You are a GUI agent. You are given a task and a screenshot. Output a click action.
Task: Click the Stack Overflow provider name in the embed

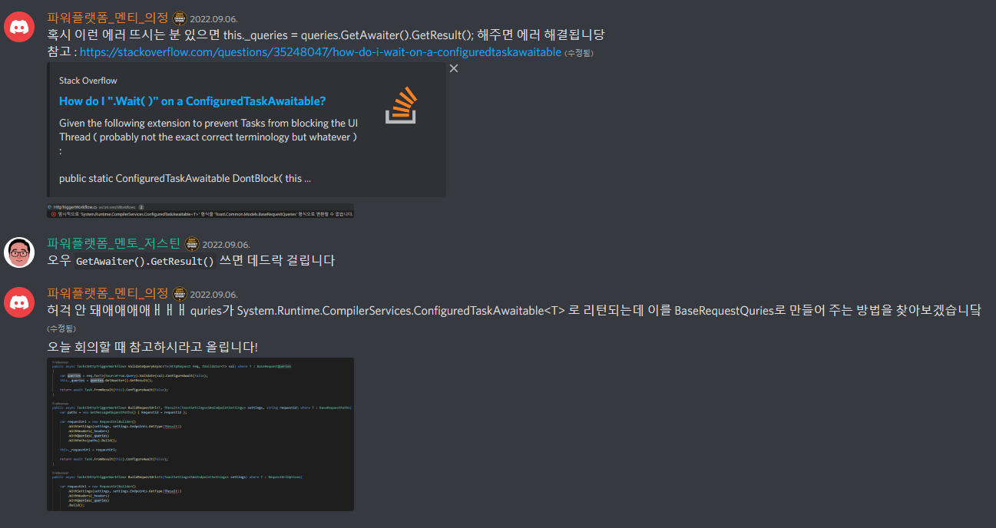point(88,81)
